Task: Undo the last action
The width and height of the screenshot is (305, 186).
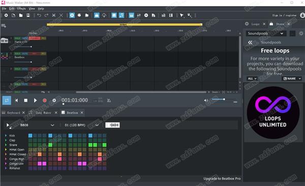Action: 39,15
